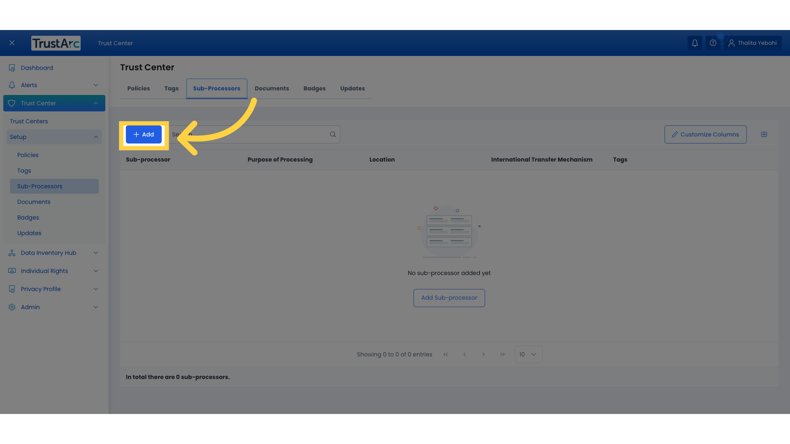Click the search magnifier icon

coord(333,134)
